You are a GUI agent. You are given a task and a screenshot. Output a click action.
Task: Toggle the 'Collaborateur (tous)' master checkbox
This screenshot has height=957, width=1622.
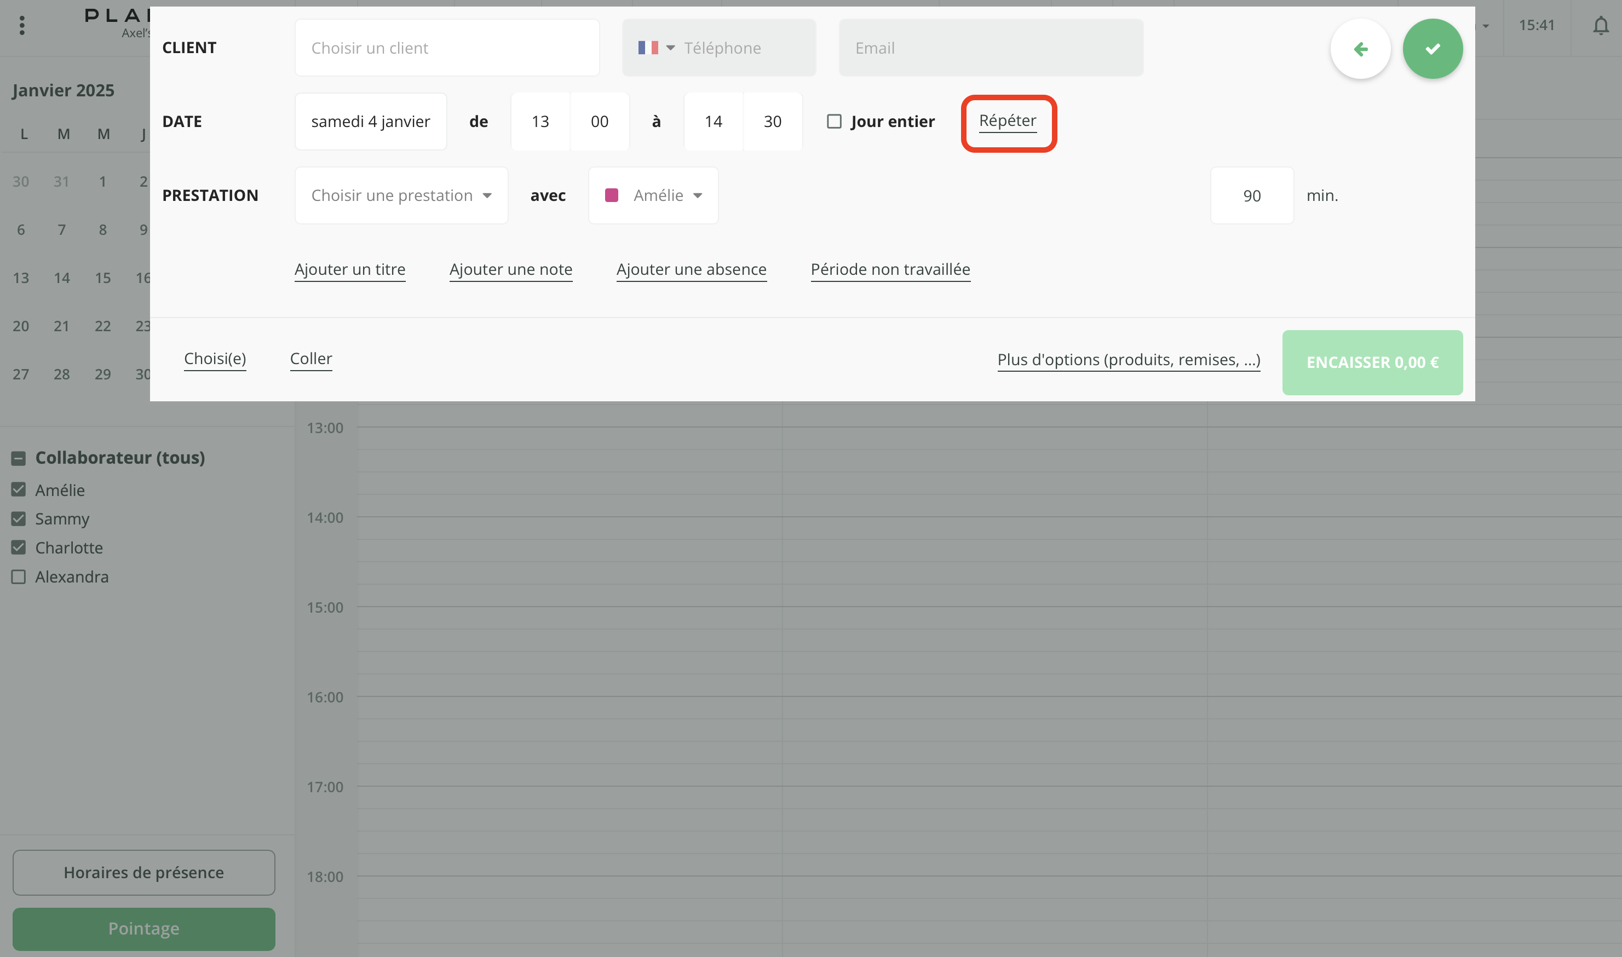point(18,458)
